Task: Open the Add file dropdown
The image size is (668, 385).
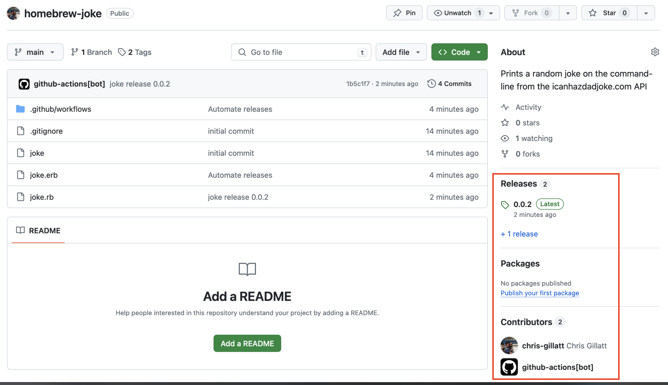Action: click(x=401, y=52)
